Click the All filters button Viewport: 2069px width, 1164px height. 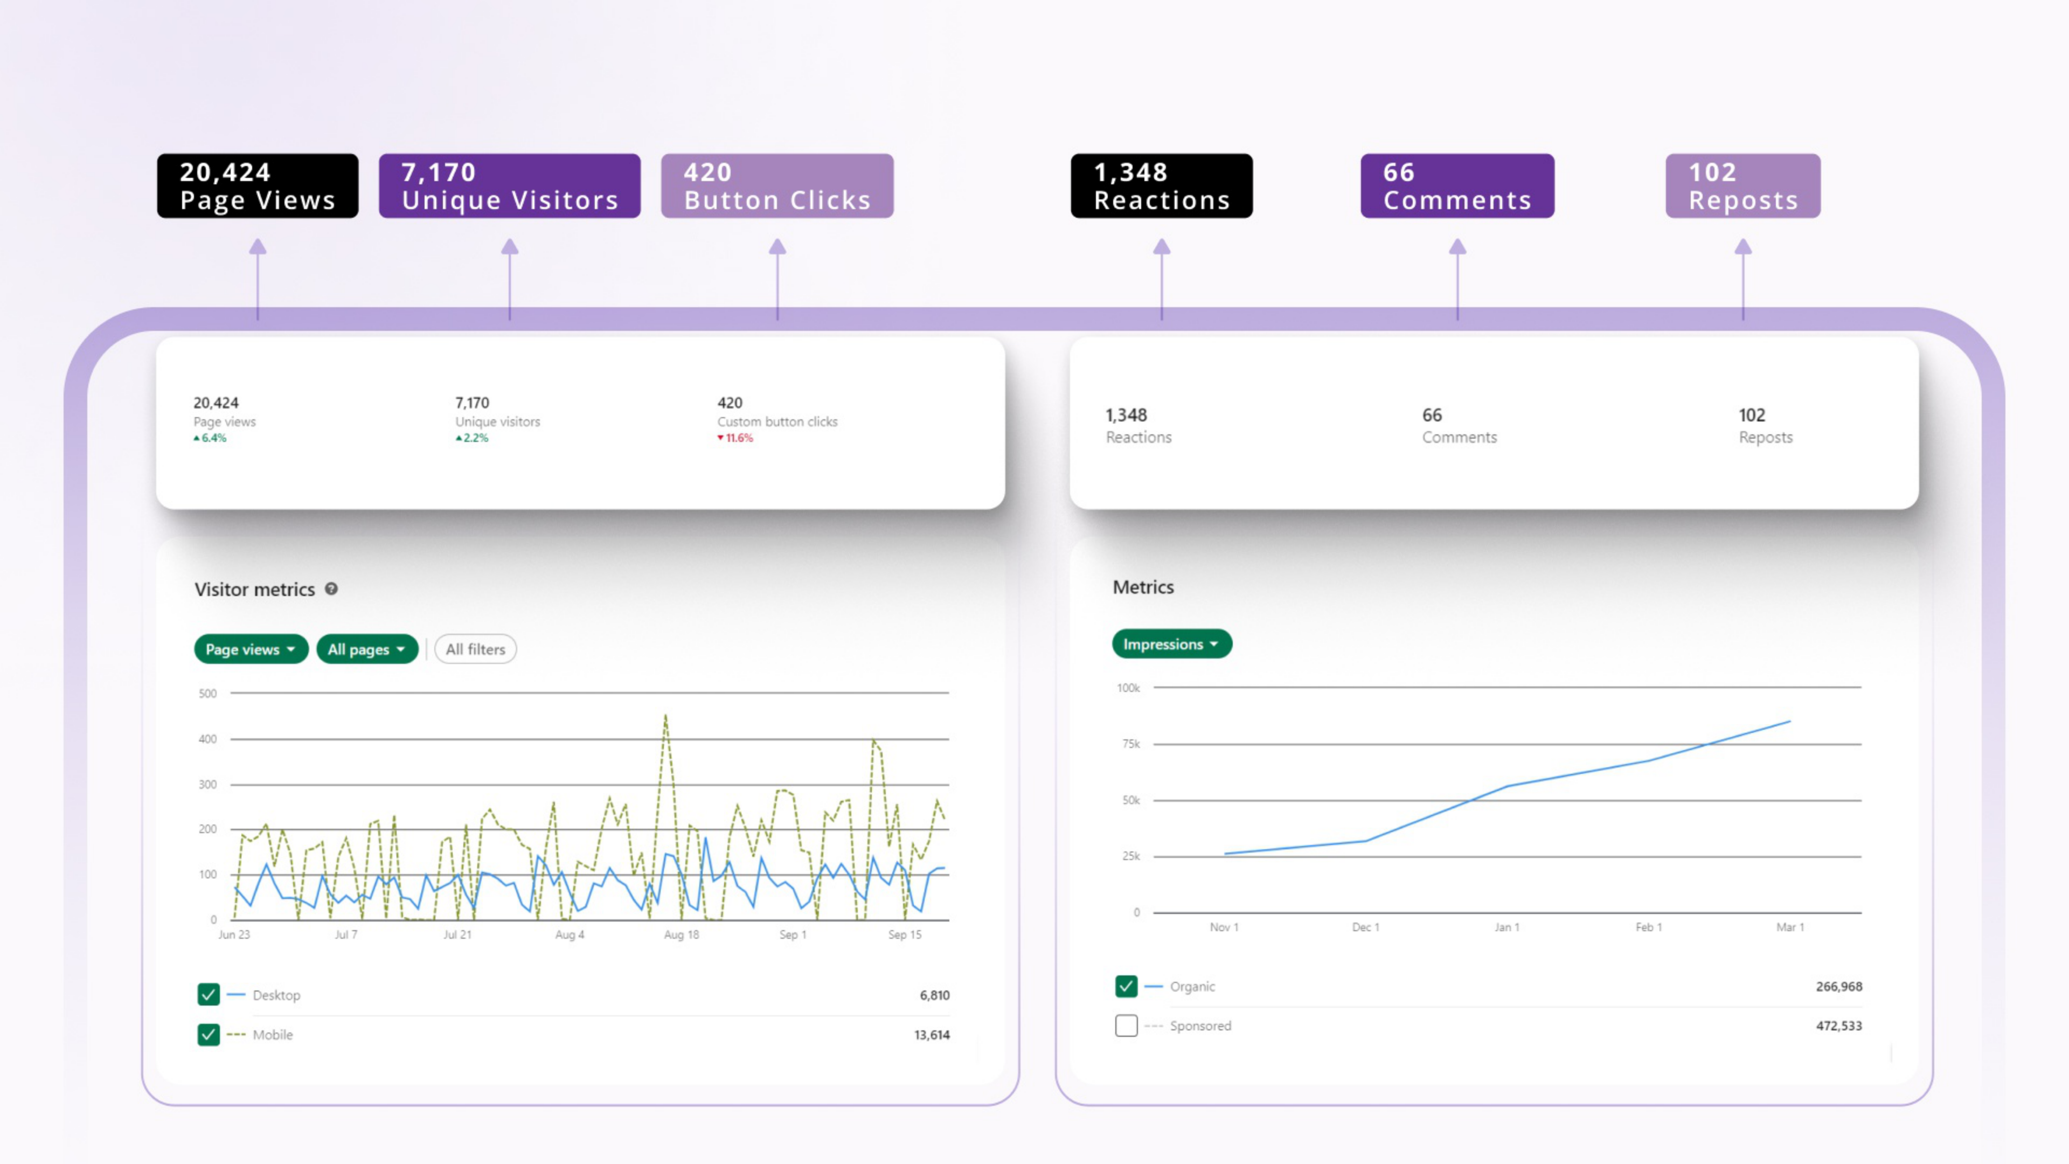tap(475, 649)
